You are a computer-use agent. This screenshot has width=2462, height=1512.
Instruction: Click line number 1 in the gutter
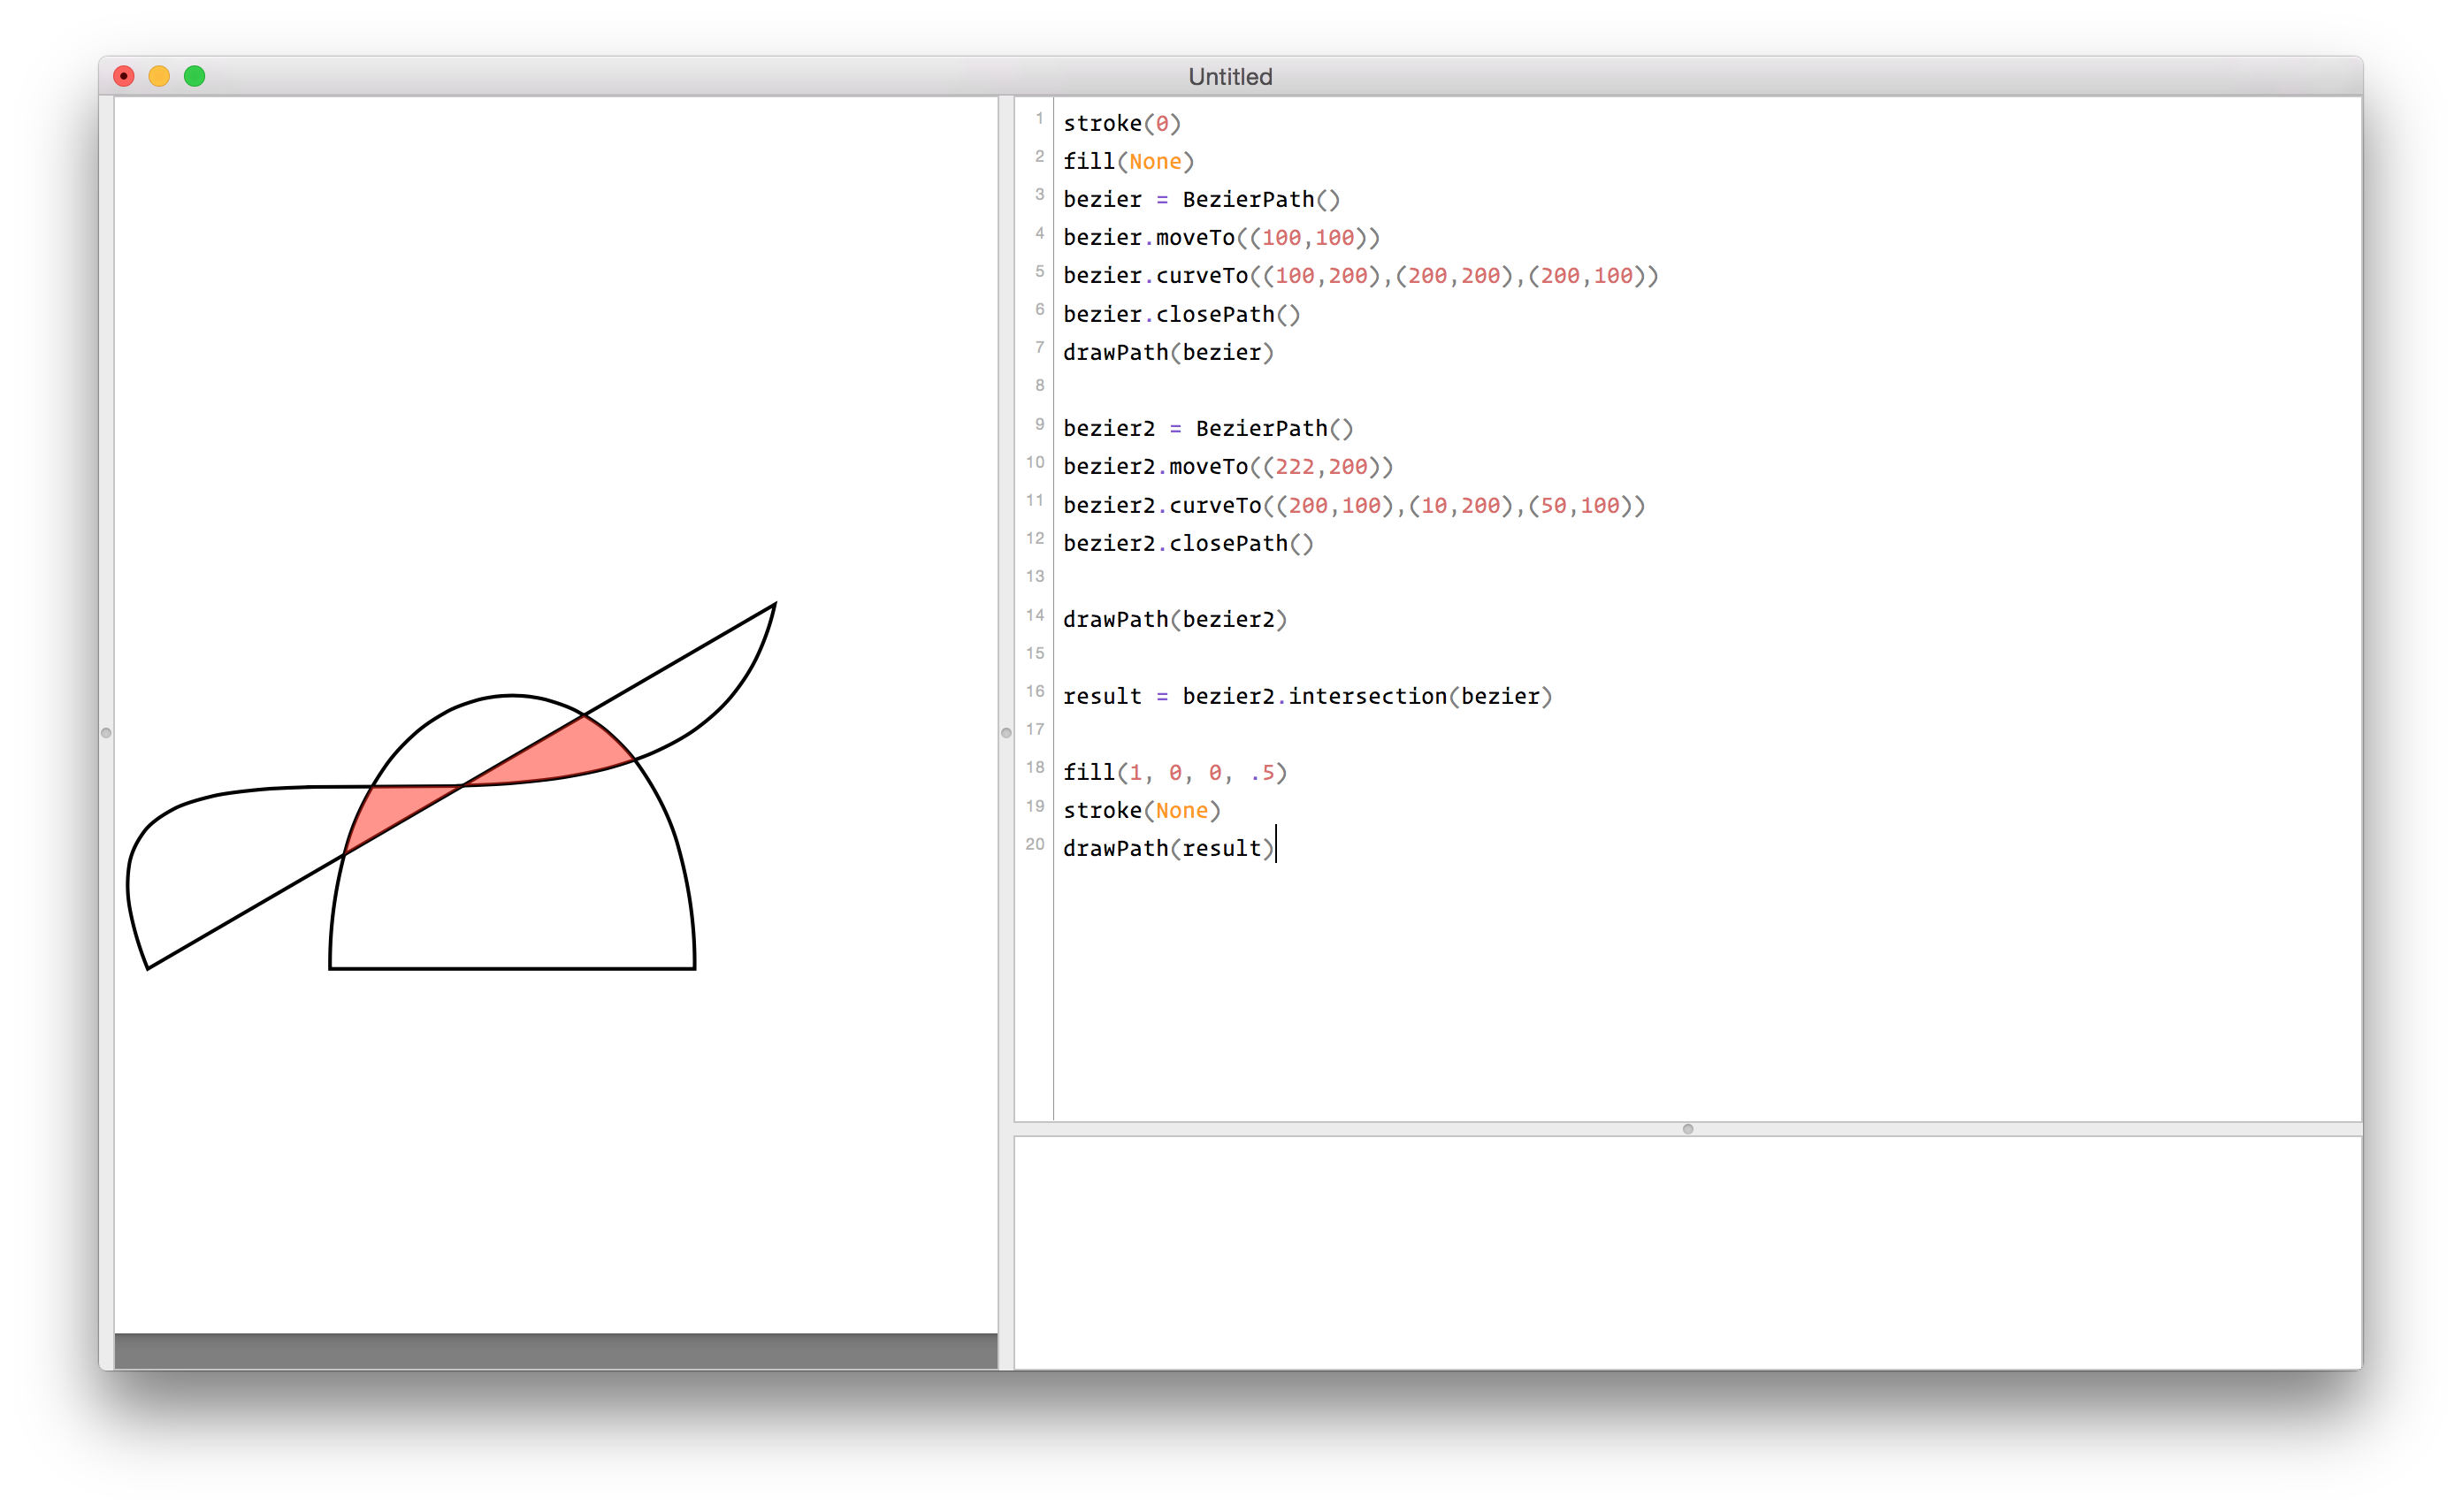[1040, 118]
